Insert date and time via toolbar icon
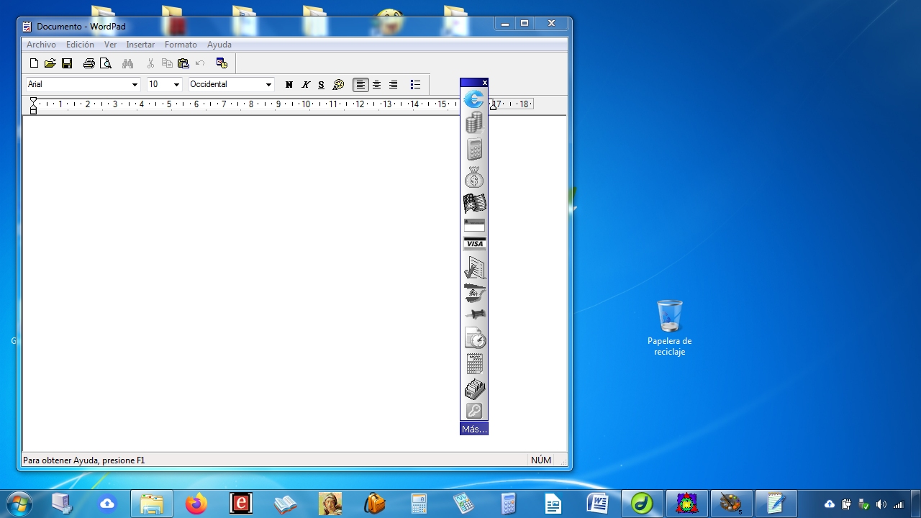This screenshot has height=518, width=921. tap(222, 63)
